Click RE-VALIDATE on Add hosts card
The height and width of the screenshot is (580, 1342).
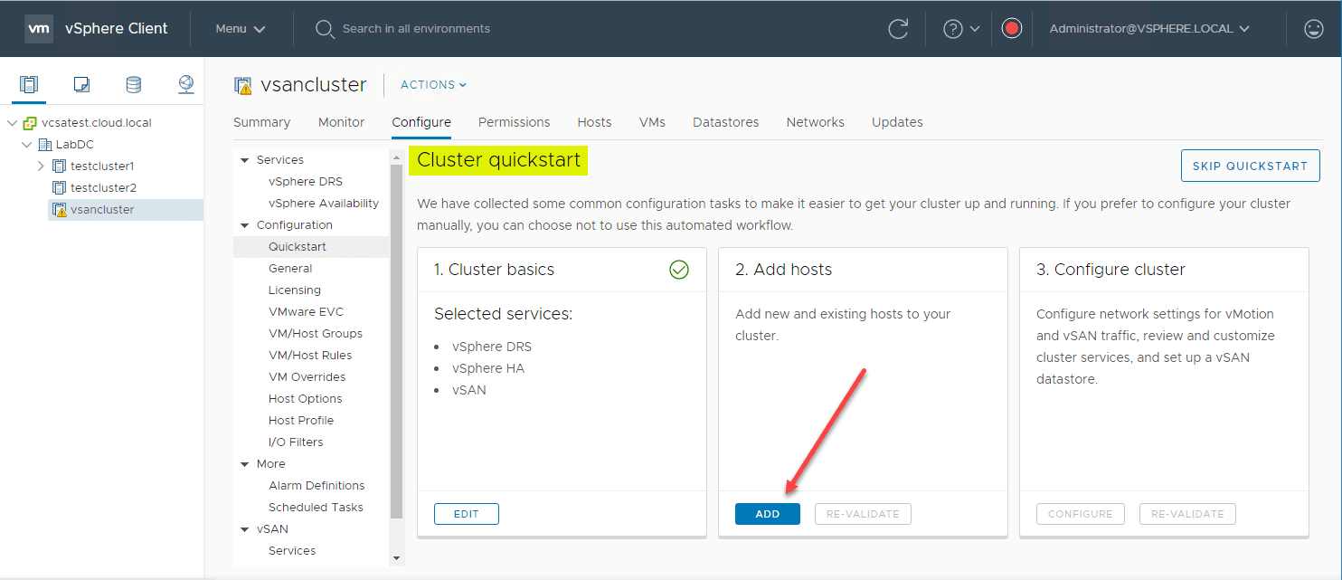click(x=863, y=514)
